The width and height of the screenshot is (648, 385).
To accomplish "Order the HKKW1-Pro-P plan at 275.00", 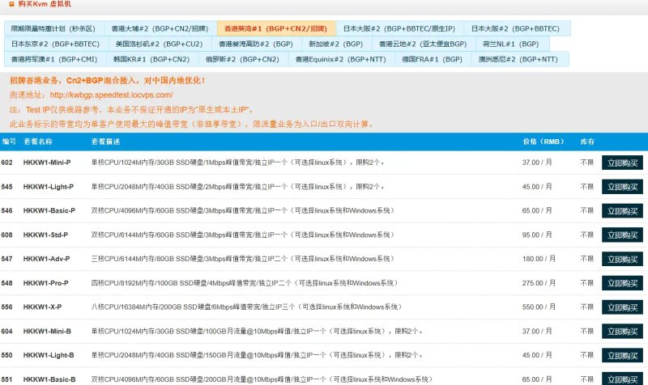I will tap(622, 283).
